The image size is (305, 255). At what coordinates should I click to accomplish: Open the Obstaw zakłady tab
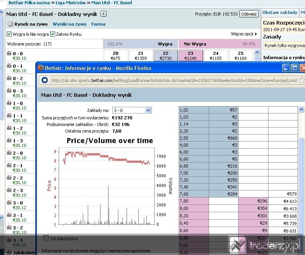[x=280, y=12]
